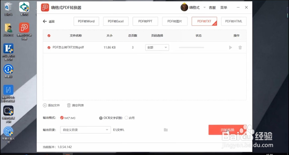Close the PDF converter window
Viewport: 289px width, 155px height.
click(x=246, y=7)
